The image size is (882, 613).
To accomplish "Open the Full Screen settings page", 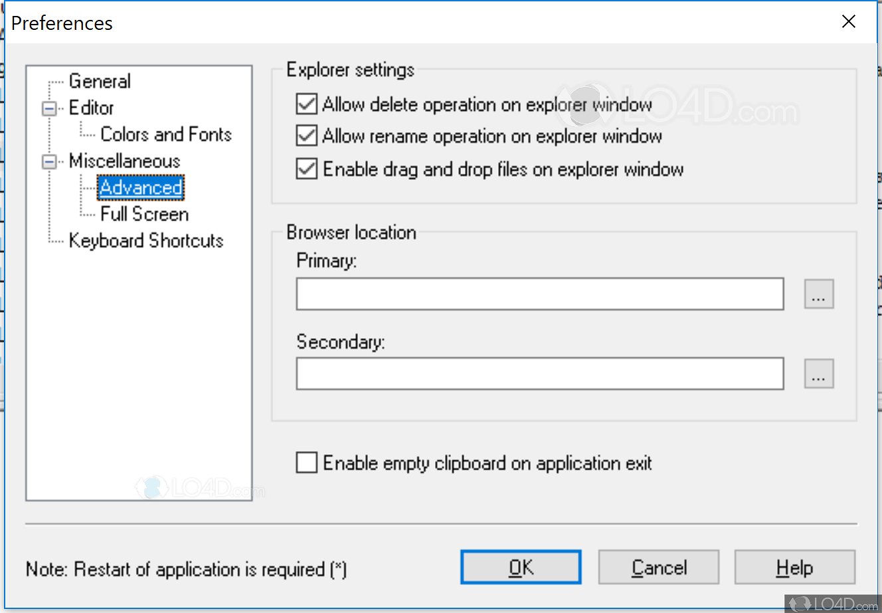I will click(143, 214).
